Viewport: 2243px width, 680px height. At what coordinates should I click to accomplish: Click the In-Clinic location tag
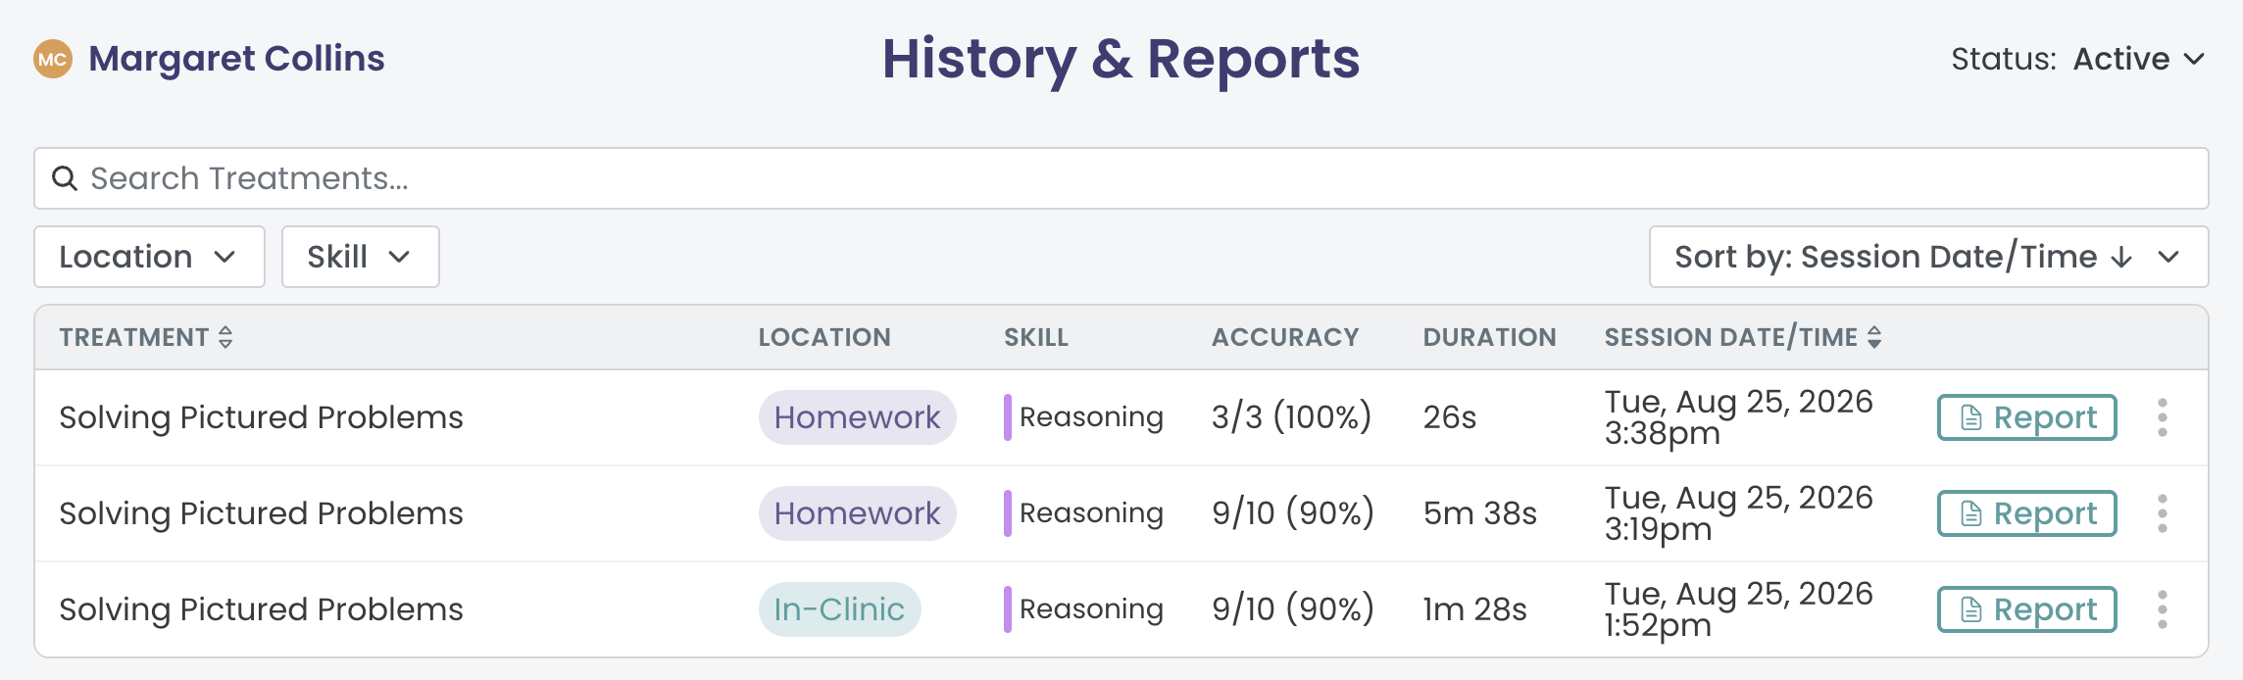(839, 609)
